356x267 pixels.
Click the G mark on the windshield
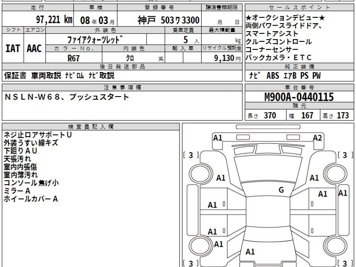pos(281,190)
